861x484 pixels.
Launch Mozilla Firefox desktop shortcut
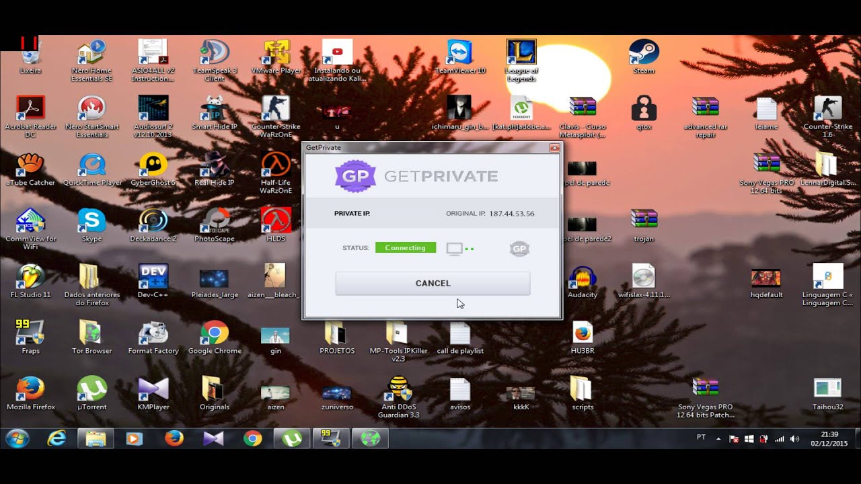[x=31, y=393]
